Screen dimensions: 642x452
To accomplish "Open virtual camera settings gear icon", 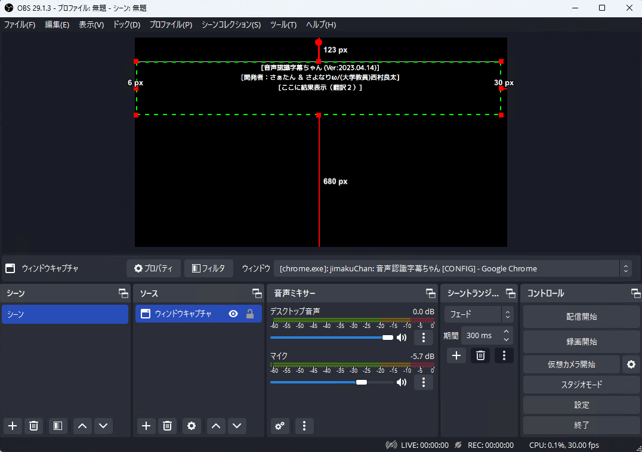I will tap(631, 364).
